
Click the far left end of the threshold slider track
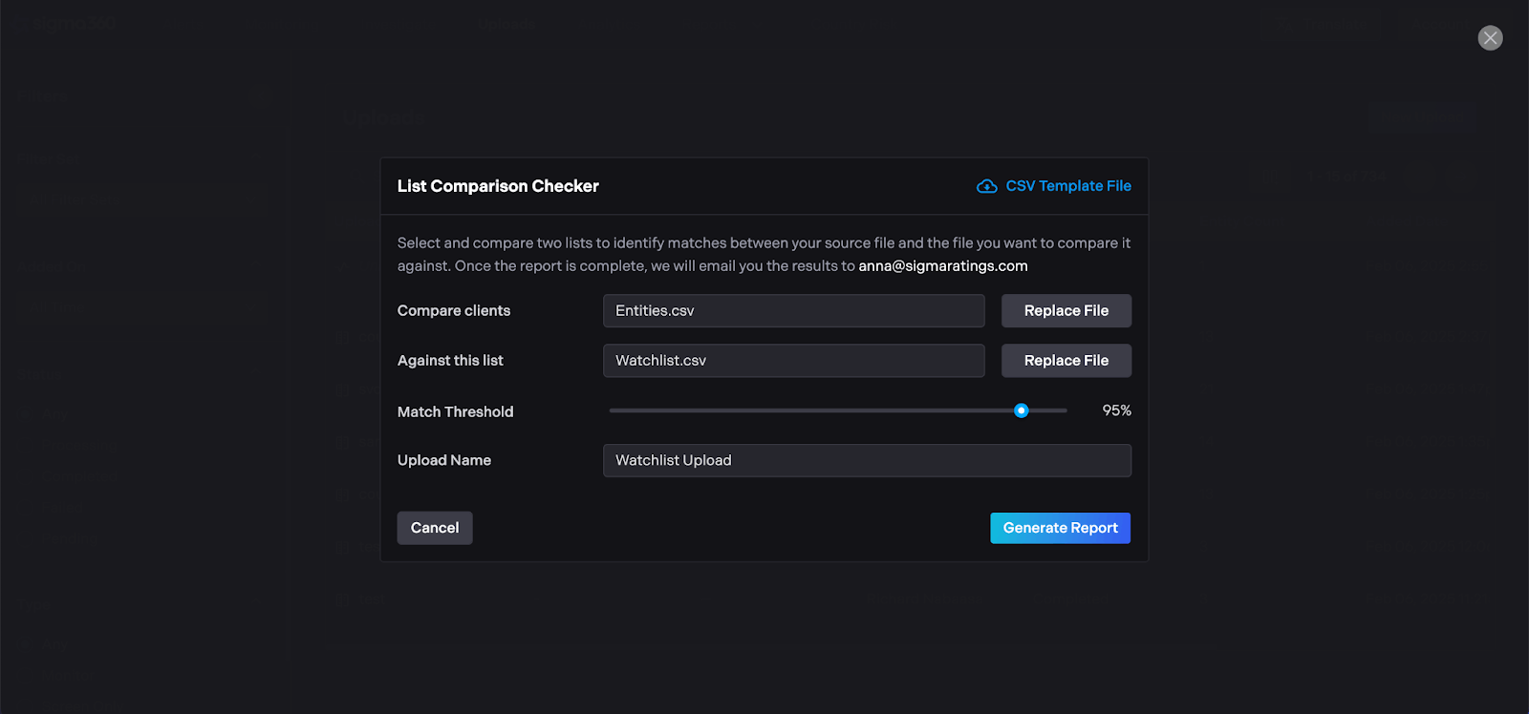613,410
